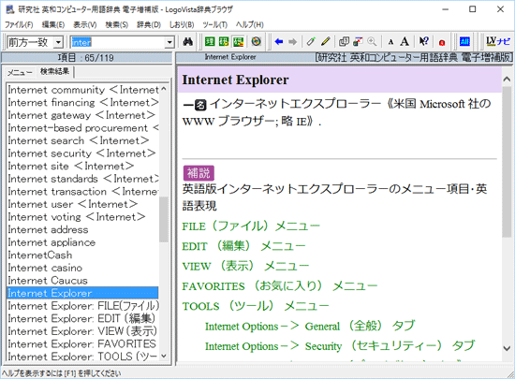Select the yellow pencil icon
The width and height of the screenshot is (515, 379).
click(x=326, y=42)
